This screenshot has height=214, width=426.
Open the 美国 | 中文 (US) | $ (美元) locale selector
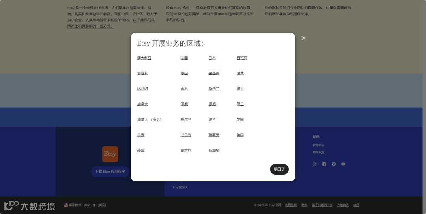pos(85,205)
